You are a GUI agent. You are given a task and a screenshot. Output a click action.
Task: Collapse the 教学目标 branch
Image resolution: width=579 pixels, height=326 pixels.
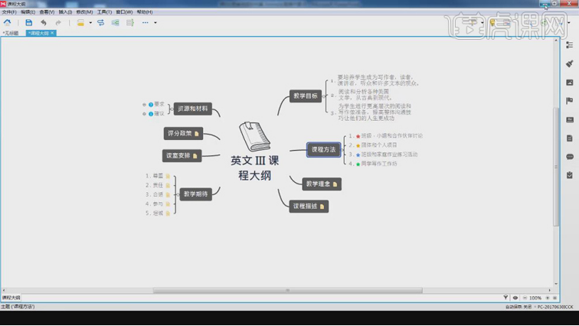coord(324,96)
